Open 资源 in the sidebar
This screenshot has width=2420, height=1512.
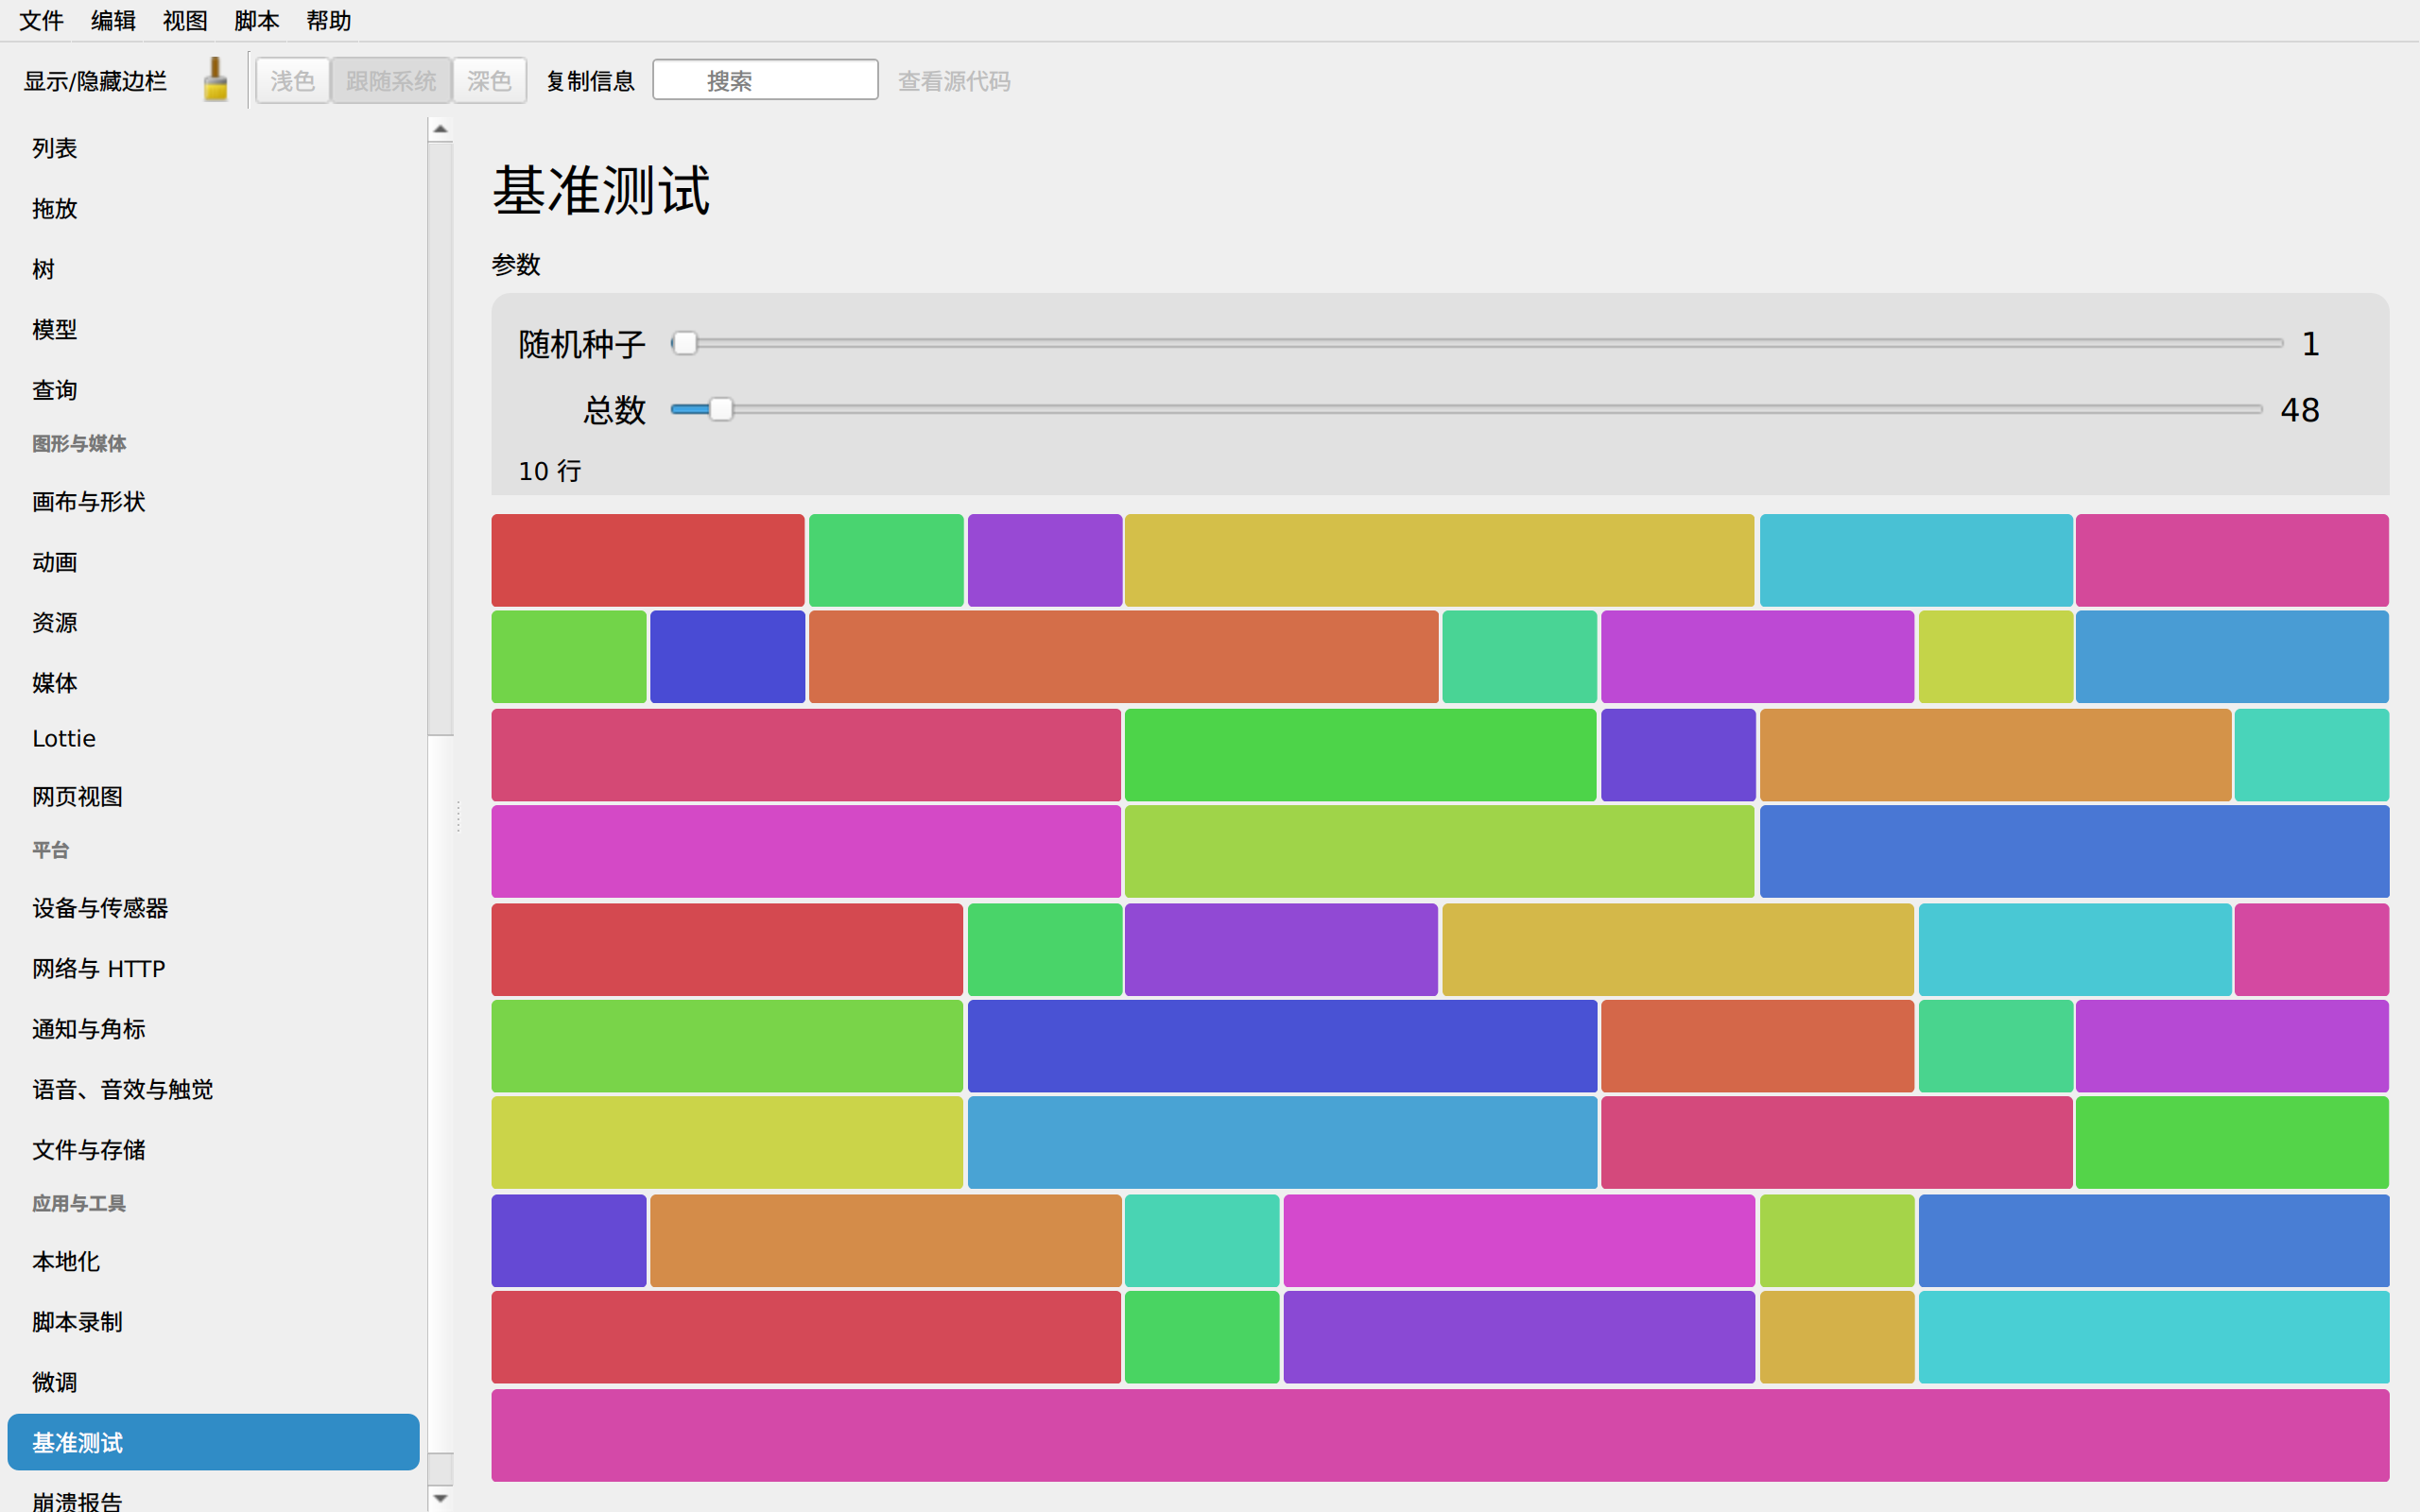(213, 622)
